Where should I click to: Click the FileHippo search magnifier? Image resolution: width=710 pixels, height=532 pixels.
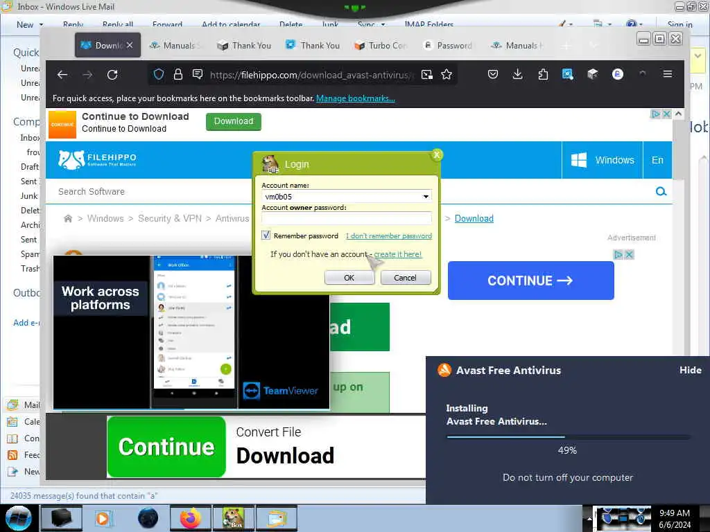(x=661, y=191)
